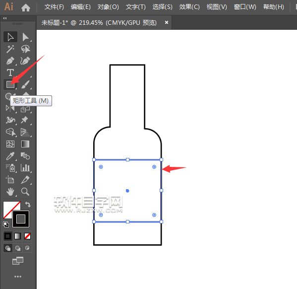
Task: Apply Gradient mode button
Action: 18,236
